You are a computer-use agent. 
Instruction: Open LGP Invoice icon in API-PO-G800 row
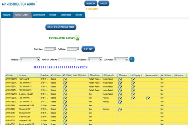(x=120, y=109)
